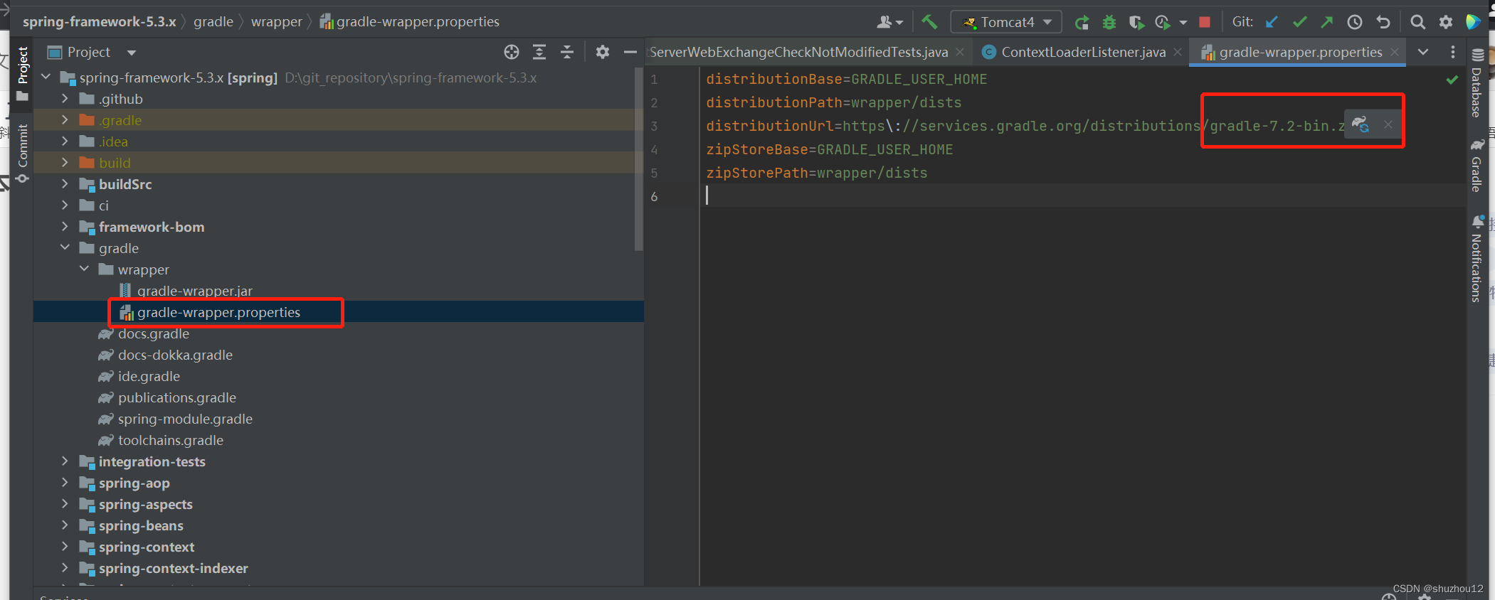Select publications.gradle file
1495x600 pixels.
coord(176,397)
